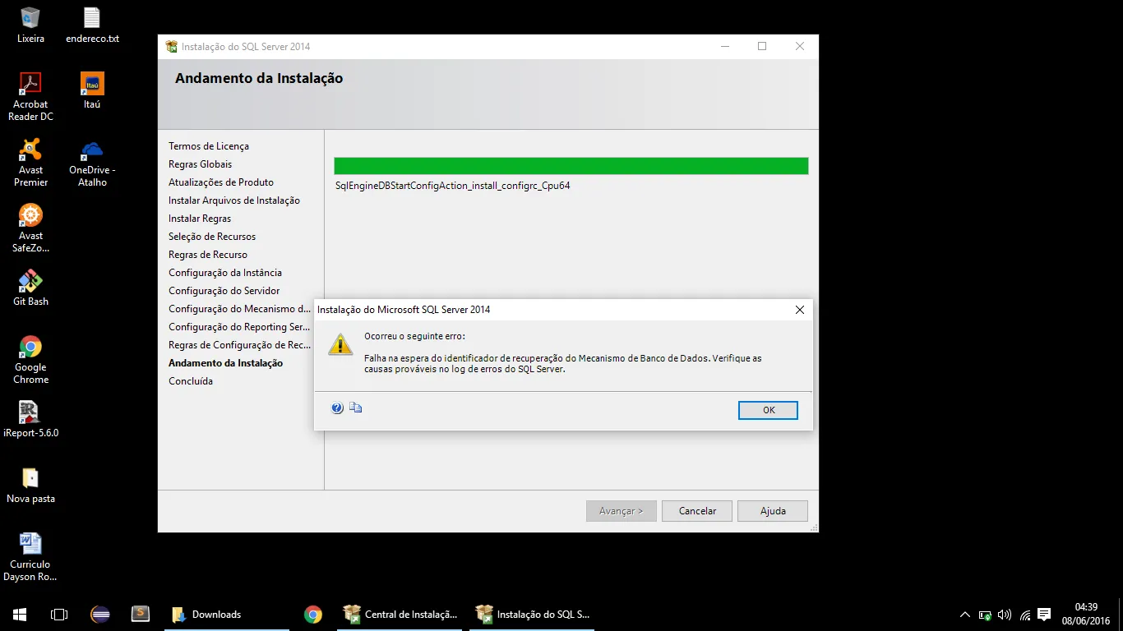This screenshot has height=631, width=1123.
Task: Click the green installation progress bar
Action: tap(571, 166)
